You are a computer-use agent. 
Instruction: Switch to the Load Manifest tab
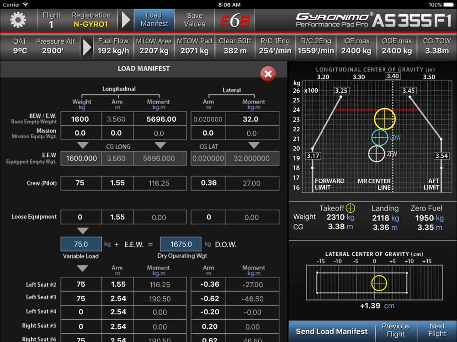[154, 20]
